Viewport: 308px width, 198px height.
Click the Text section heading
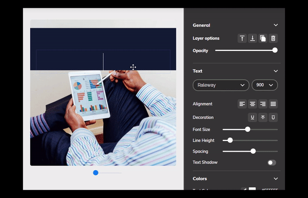click(198, 71)
